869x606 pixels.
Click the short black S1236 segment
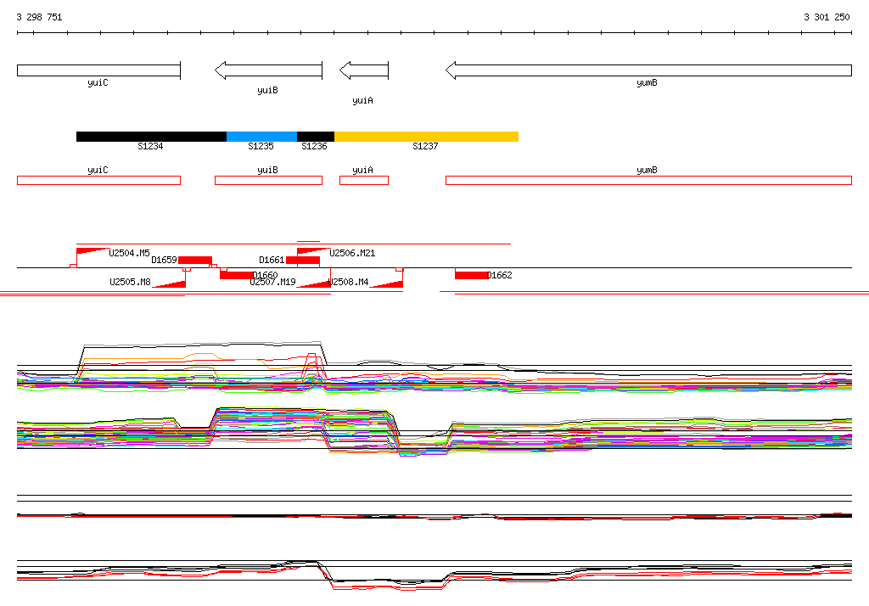(x=315, y=137)
